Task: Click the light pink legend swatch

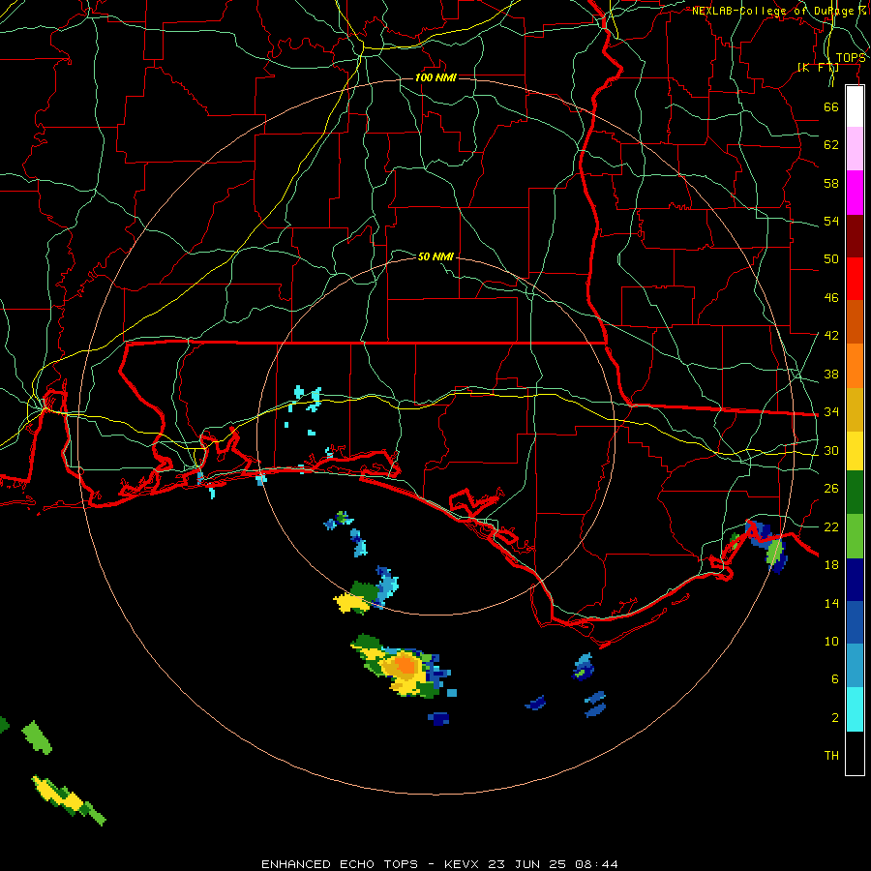Action: [x=855, y=148]
